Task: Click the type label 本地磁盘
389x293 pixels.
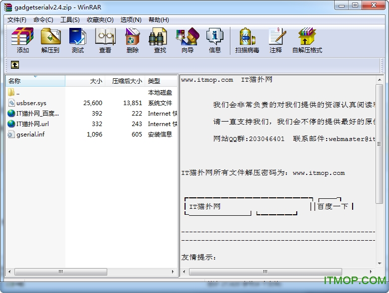Action: (160, 93)
